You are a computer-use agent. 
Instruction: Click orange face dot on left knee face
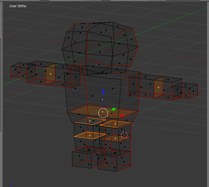click(90, 135)
